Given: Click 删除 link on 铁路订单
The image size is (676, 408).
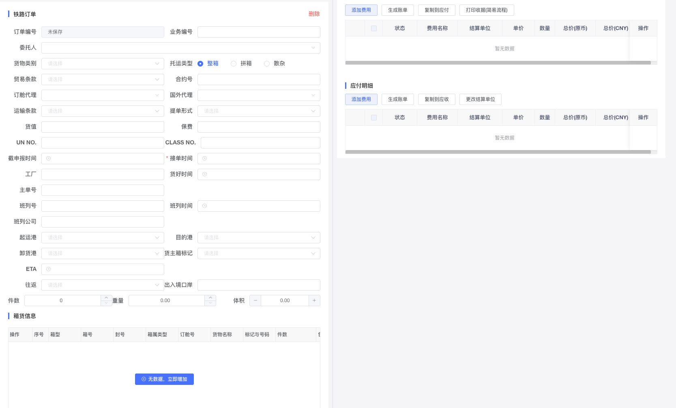Looking at the screenshot, I should click(x=314, y=14).
